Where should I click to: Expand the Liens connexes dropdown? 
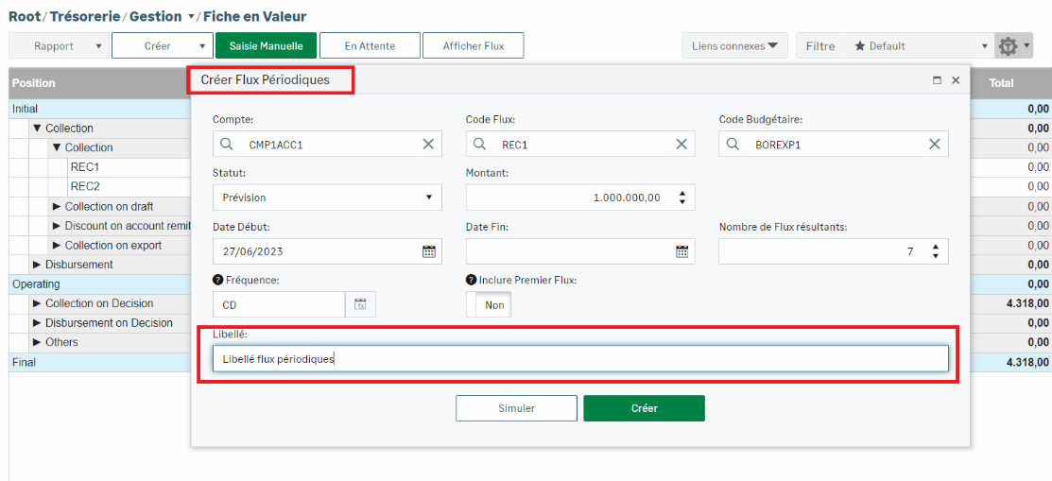point(734,45)
